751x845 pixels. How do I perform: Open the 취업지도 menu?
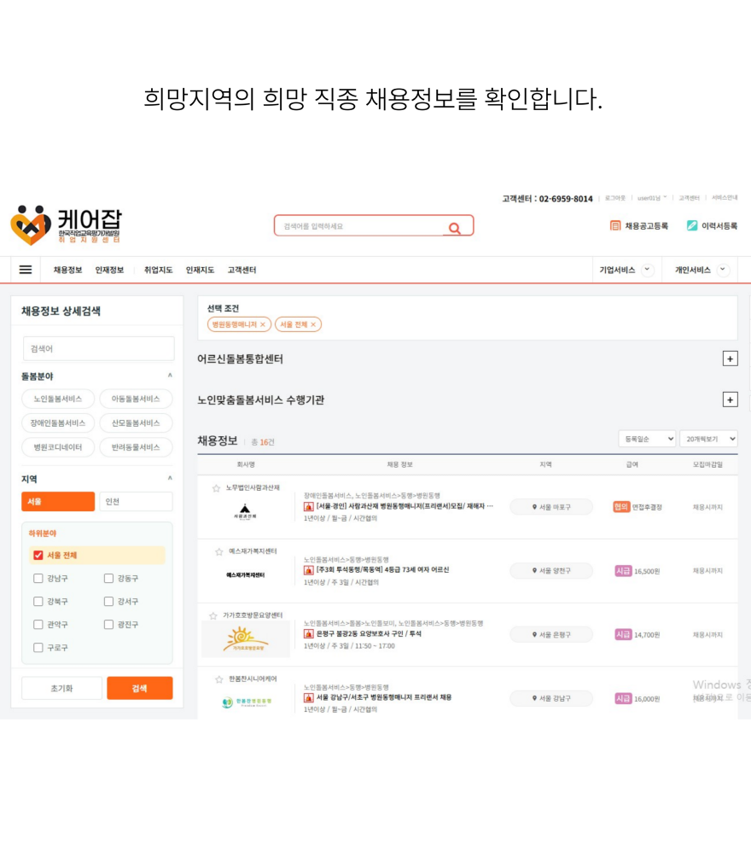(x=159, y=270)
